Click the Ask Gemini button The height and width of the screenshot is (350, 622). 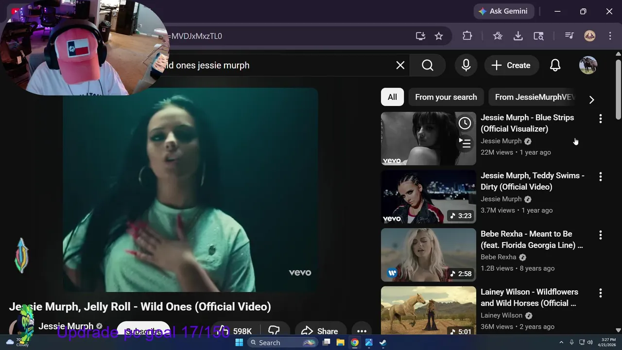point(504,11)
